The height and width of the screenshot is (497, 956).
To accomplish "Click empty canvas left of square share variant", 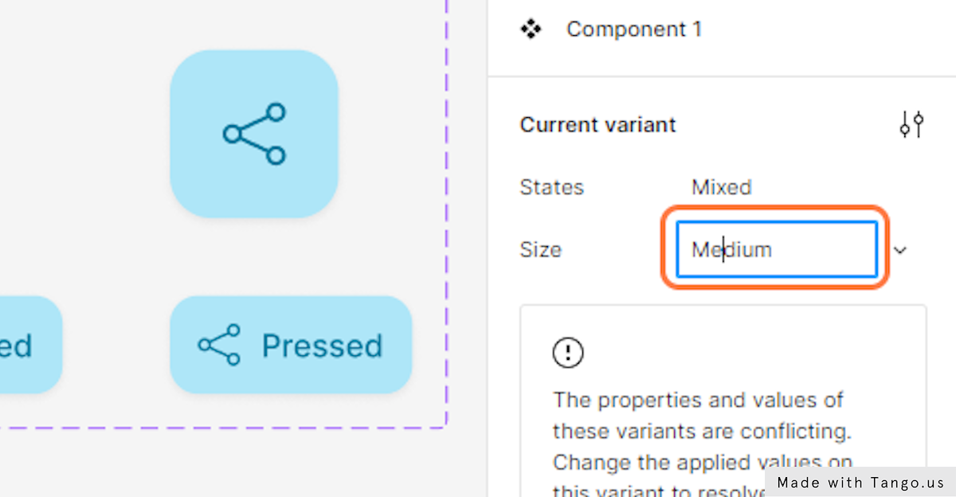I will coord(80,135).
